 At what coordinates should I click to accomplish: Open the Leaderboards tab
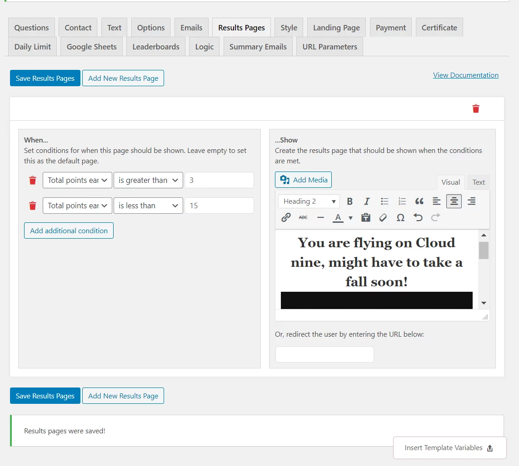point(155,46)
